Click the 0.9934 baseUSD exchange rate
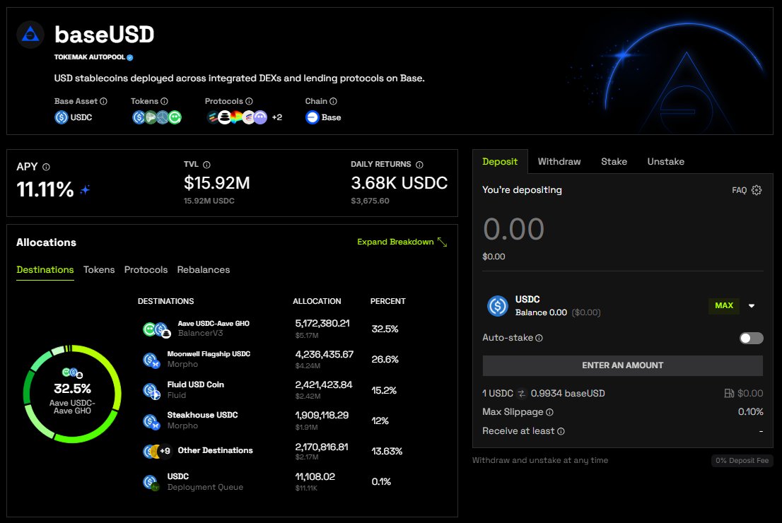 pyautogui.click(x=568, y=394)
